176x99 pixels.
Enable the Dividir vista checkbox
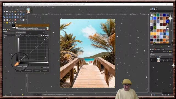42,68
